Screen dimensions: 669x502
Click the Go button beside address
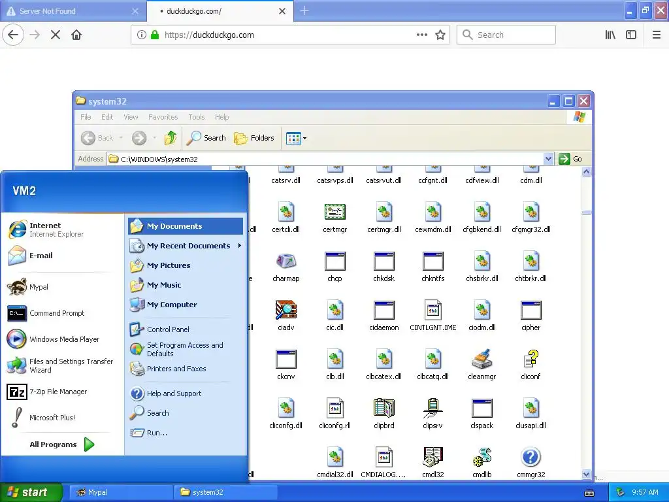[x=571, y=159]
